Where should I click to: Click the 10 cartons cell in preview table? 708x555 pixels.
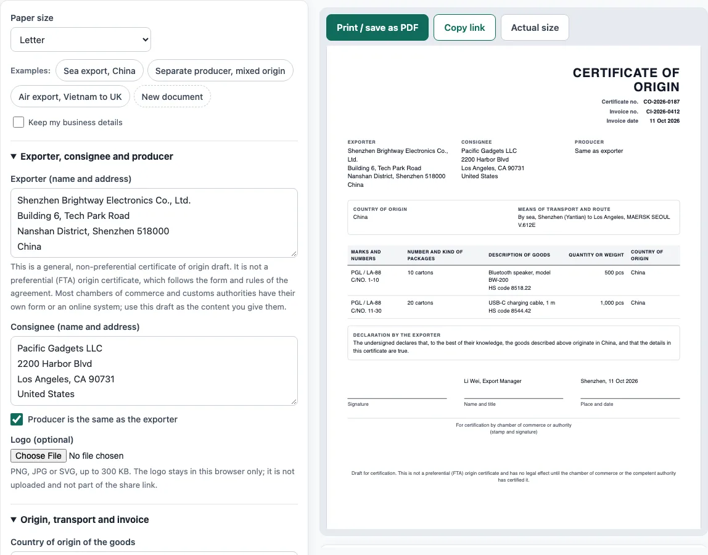pyautogui.click(x=420, y=273)
